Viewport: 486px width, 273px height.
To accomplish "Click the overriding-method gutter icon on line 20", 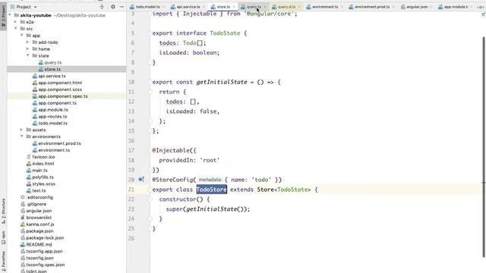I will click(x=141, y=180).
